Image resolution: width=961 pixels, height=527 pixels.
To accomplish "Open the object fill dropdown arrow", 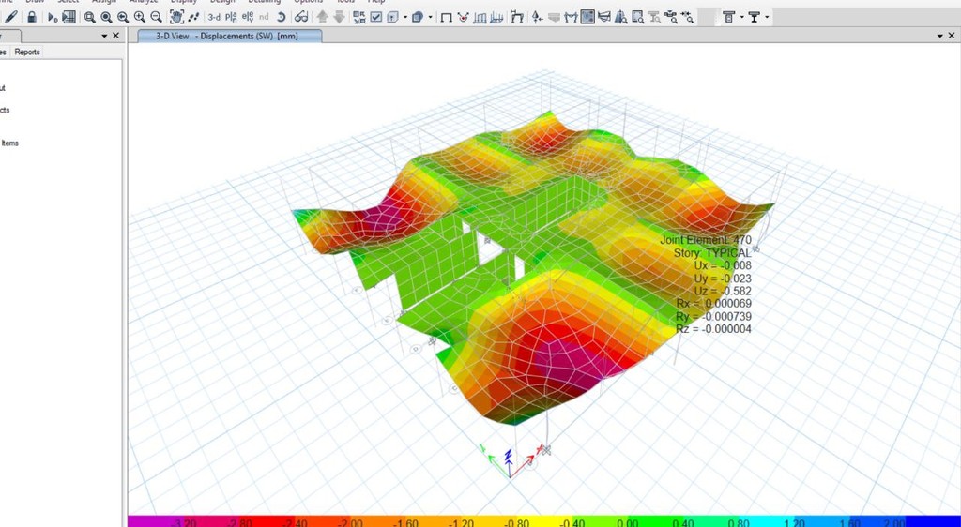I will [x=430, y=17].
